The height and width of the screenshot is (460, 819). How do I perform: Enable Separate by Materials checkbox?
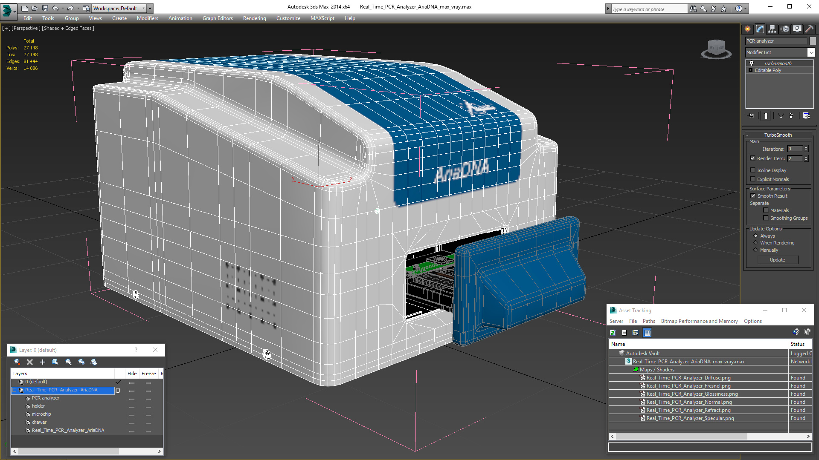point(766,210)
